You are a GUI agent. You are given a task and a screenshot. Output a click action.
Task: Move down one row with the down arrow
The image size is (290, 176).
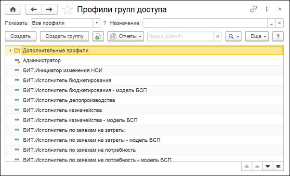(268, 166)
